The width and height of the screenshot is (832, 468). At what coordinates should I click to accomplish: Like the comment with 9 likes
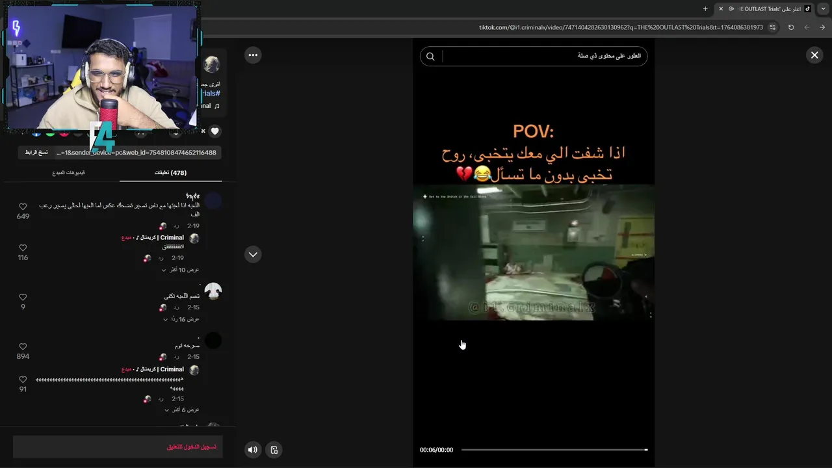coord(23,297)
